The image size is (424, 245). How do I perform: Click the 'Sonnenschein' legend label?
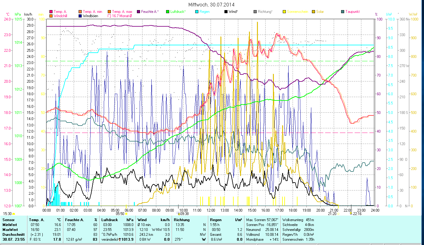coord(298,12)
